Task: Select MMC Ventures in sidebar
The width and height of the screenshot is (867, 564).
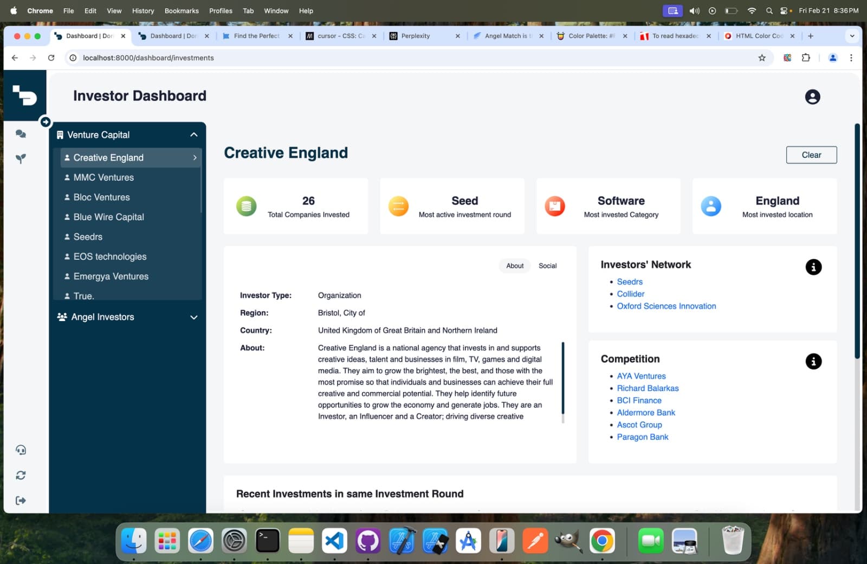Action: point(130,178)
